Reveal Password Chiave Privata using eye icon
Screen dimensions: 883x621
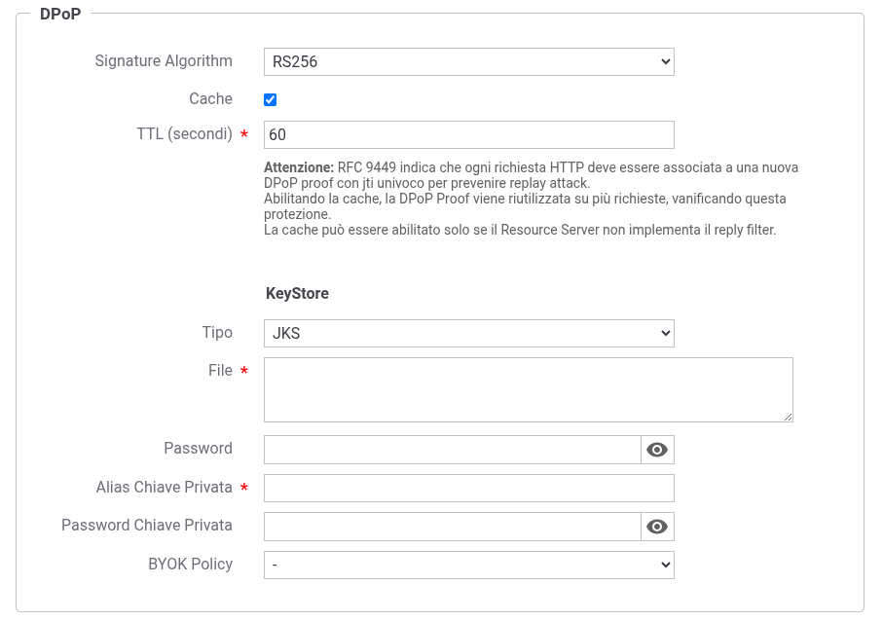tap(657, 527)
